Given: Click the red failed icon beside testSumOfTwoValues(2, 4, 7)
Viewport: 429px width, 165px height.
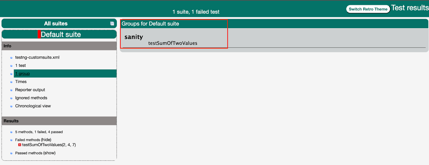Looking at the screenshot, I should coord(20,145).
